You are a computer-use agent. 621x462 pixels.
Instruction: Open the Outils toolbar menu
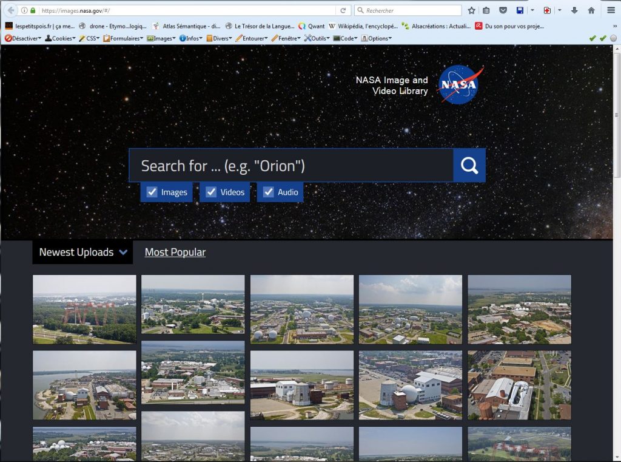tap(317, 38)
